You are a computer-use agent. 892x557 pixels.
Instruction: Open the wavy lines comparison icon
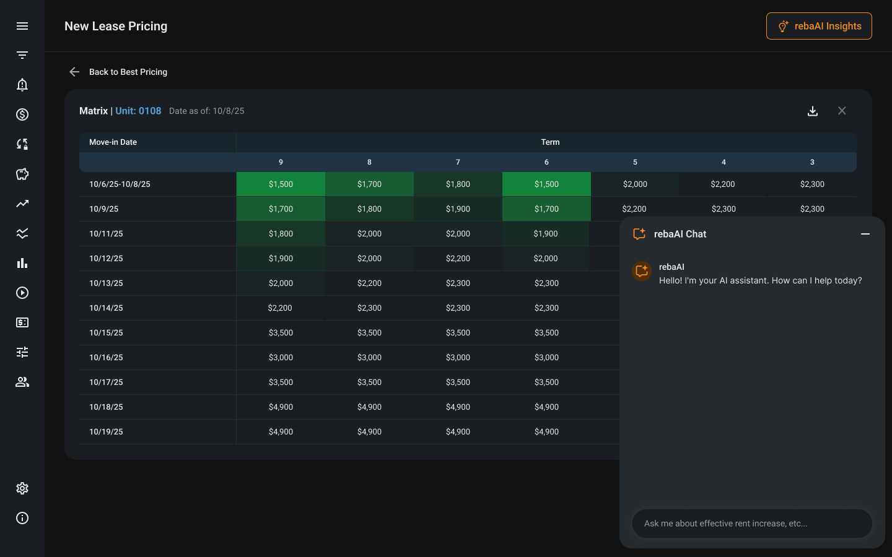pyautogui.click(x=22, y=233)
